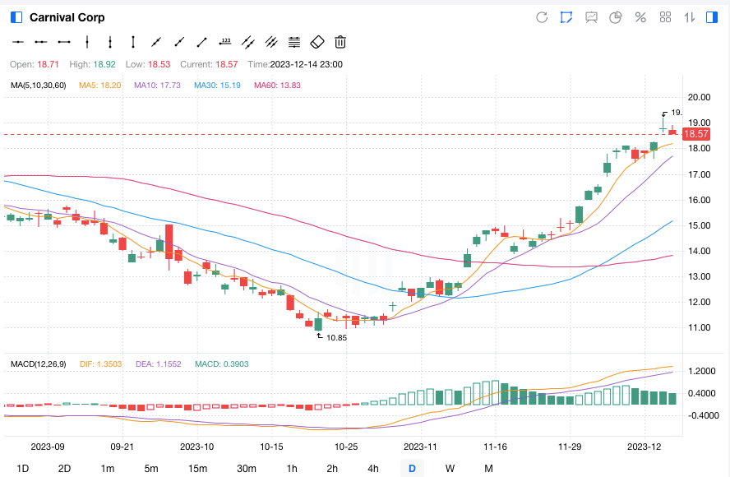
Task: Select the 15m interval
Action: tap(197, 468)
